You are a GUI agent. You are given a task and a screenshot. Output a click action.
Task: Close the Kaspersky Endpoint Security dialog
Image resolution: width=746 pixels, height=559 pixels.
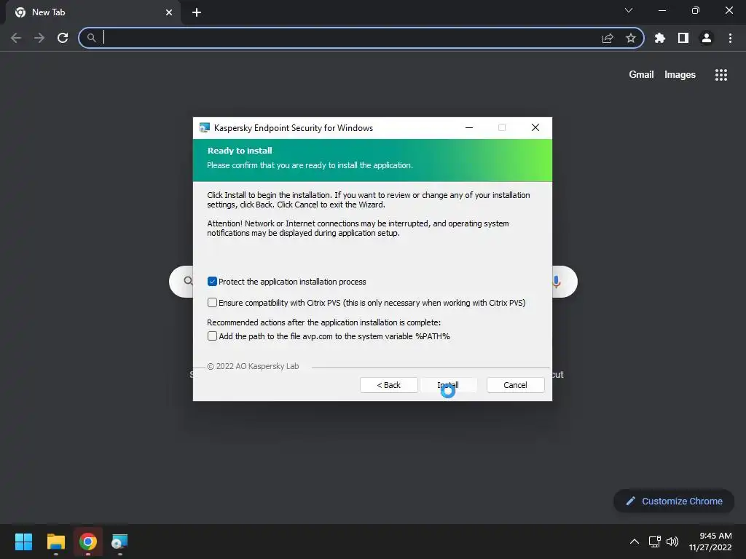(x=535, y=127)
